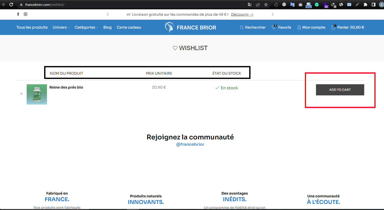Click the blue screen recorder extension icon
The width and height of the screenshot is (384, 210).
(349, 5)
